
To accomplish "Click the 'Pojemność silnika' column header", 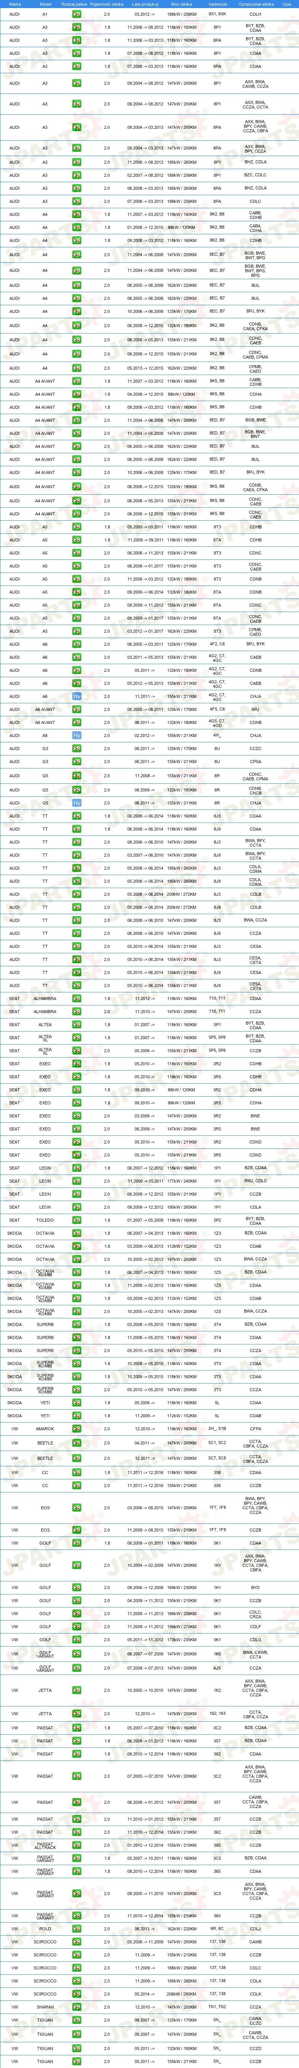I will [107, 4].
